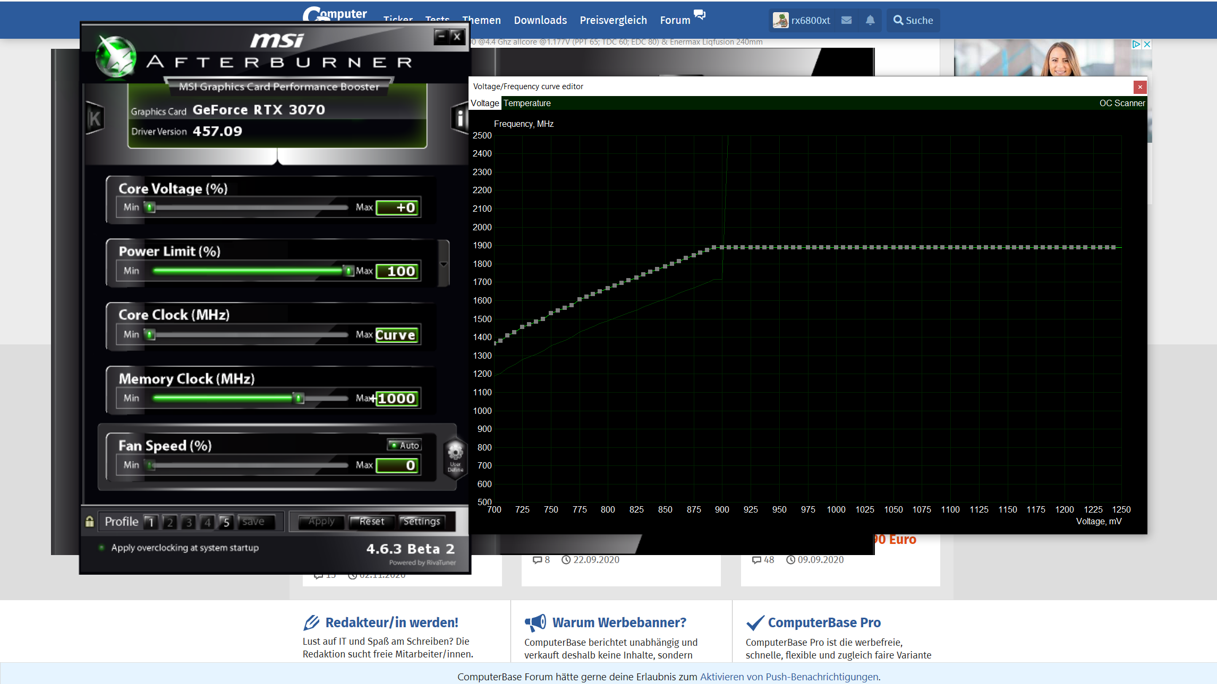Click the Redakteur/in werden pencil icon

click(311, 622)
